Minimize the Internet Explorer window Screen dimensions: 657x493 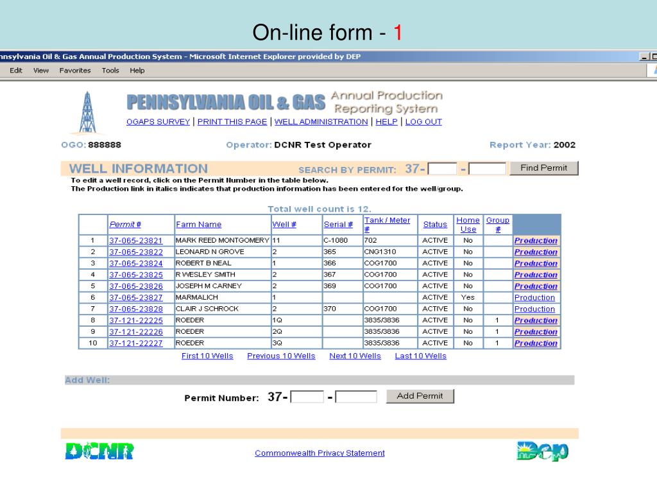(644, 56)
